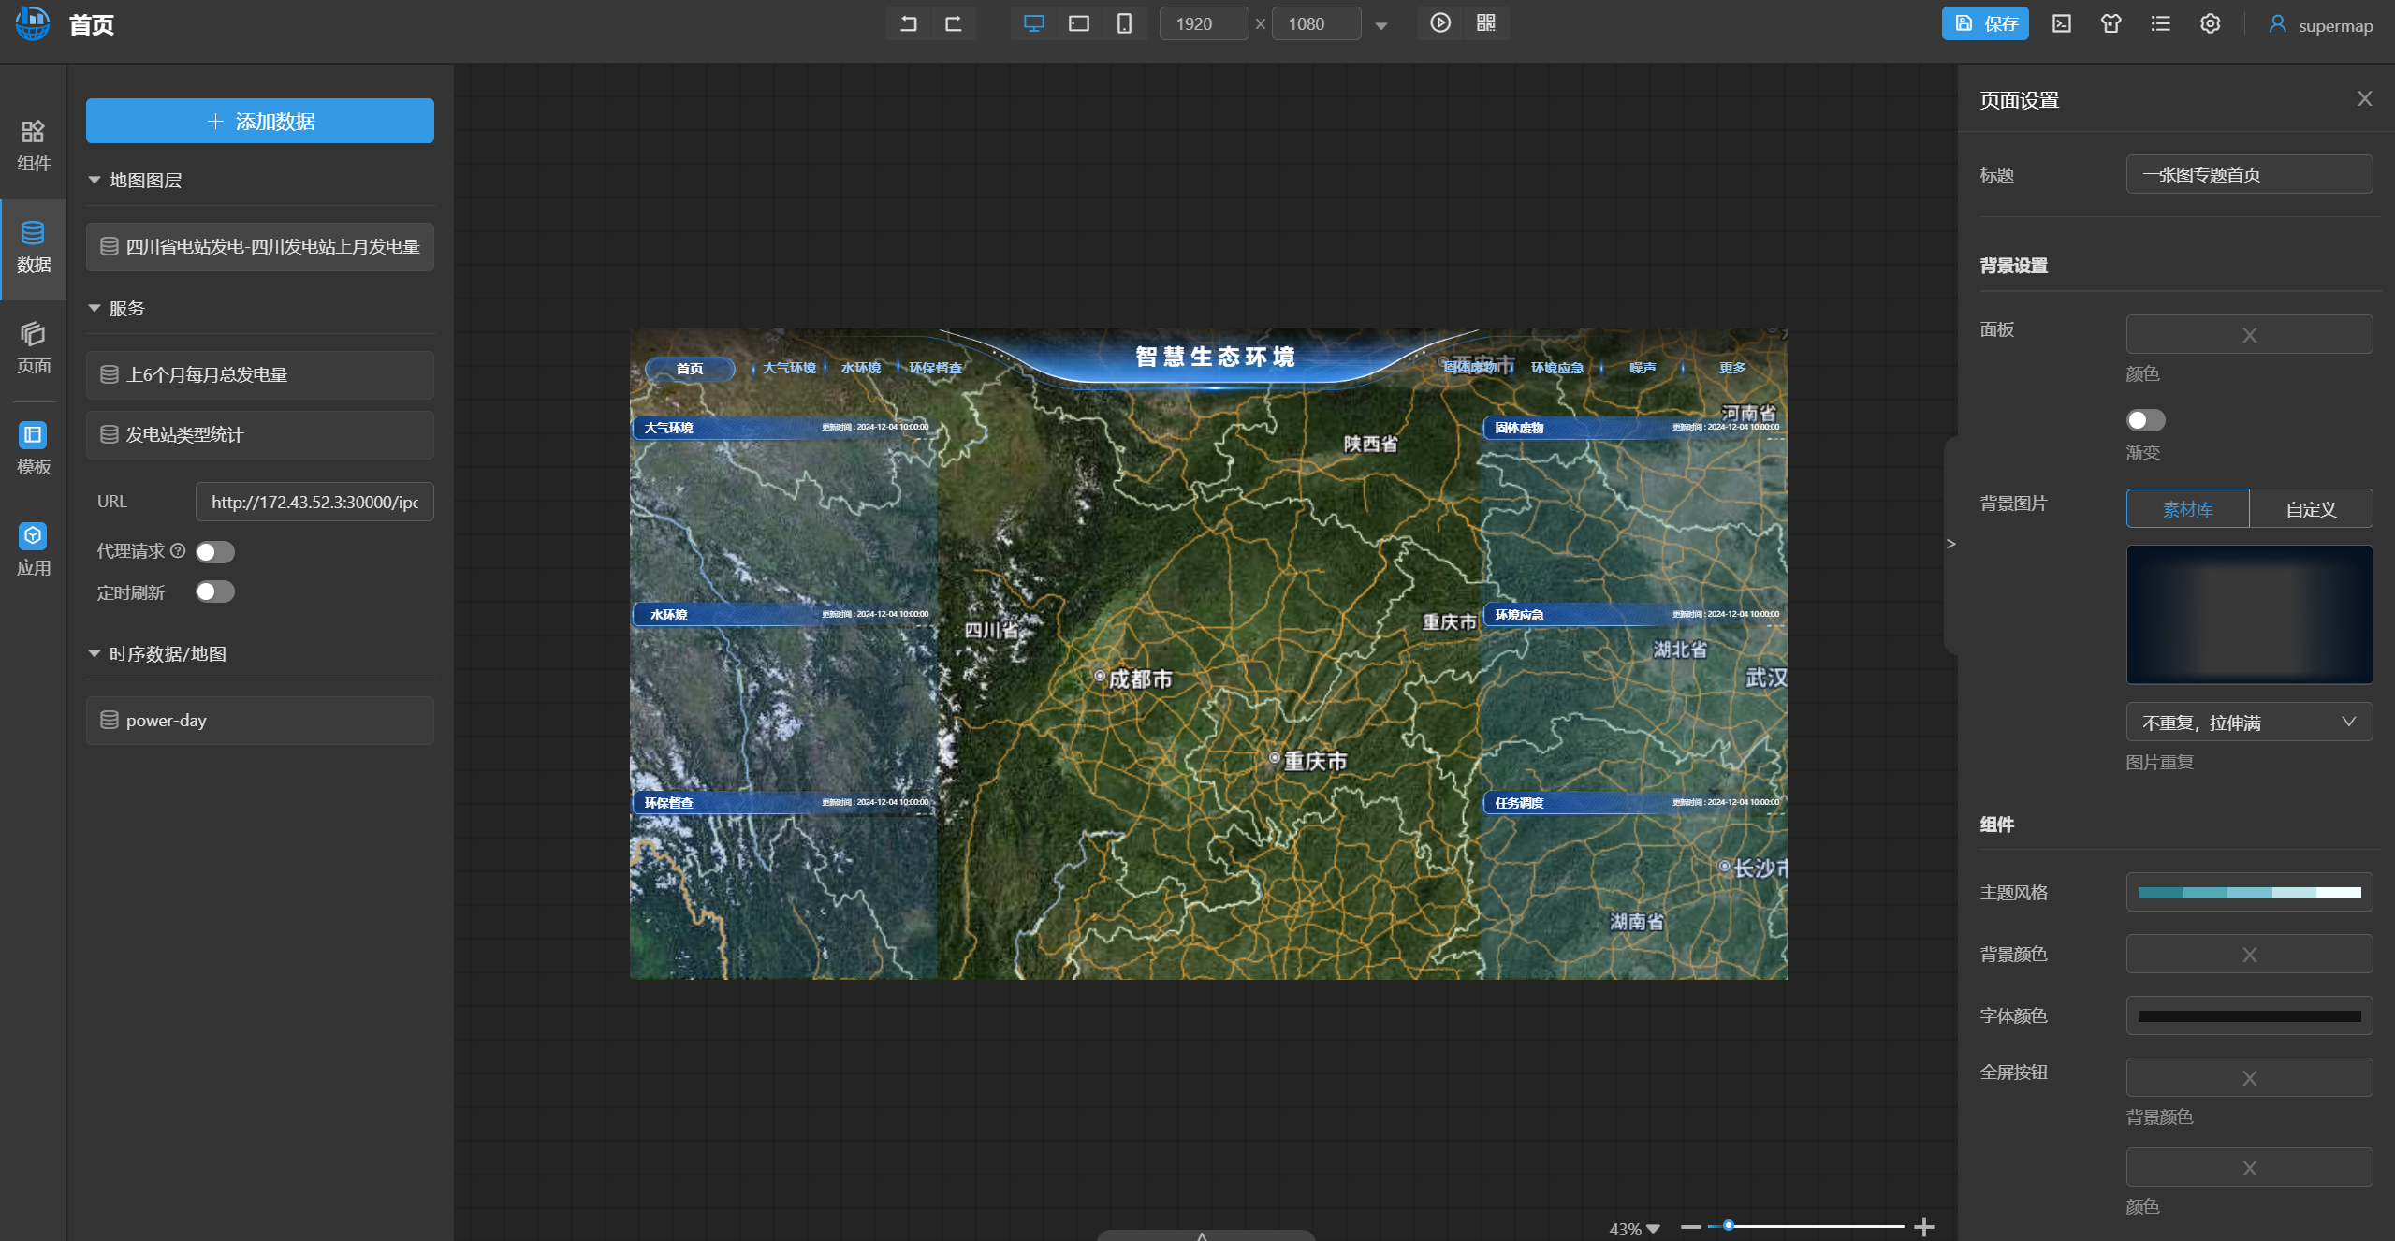Screen dimensions: 2395x1241
Task: Open the 模板 templates sidebar panel
Action: [34, 449]
